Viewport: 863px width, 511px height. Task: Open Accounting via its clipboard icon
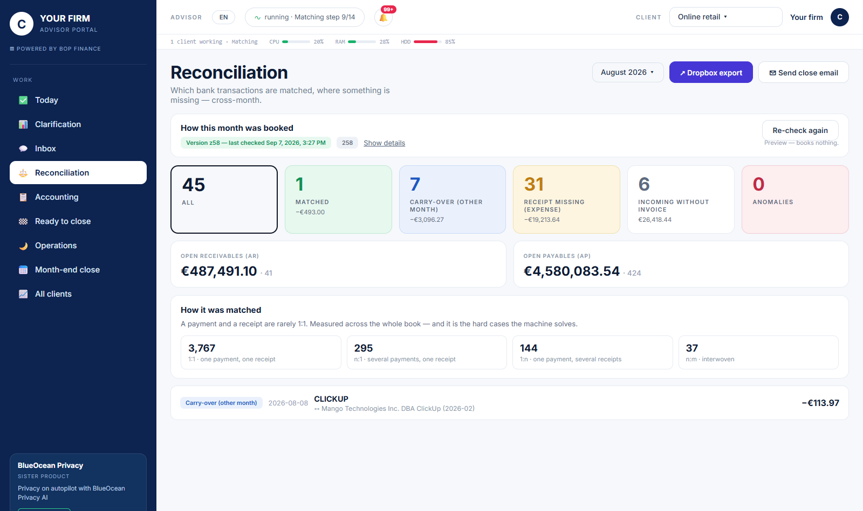tap(23, 197)
